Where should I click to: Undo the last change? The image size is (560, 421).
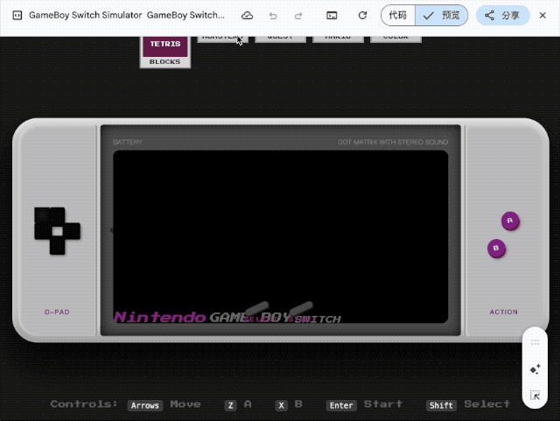coord(273,16)
